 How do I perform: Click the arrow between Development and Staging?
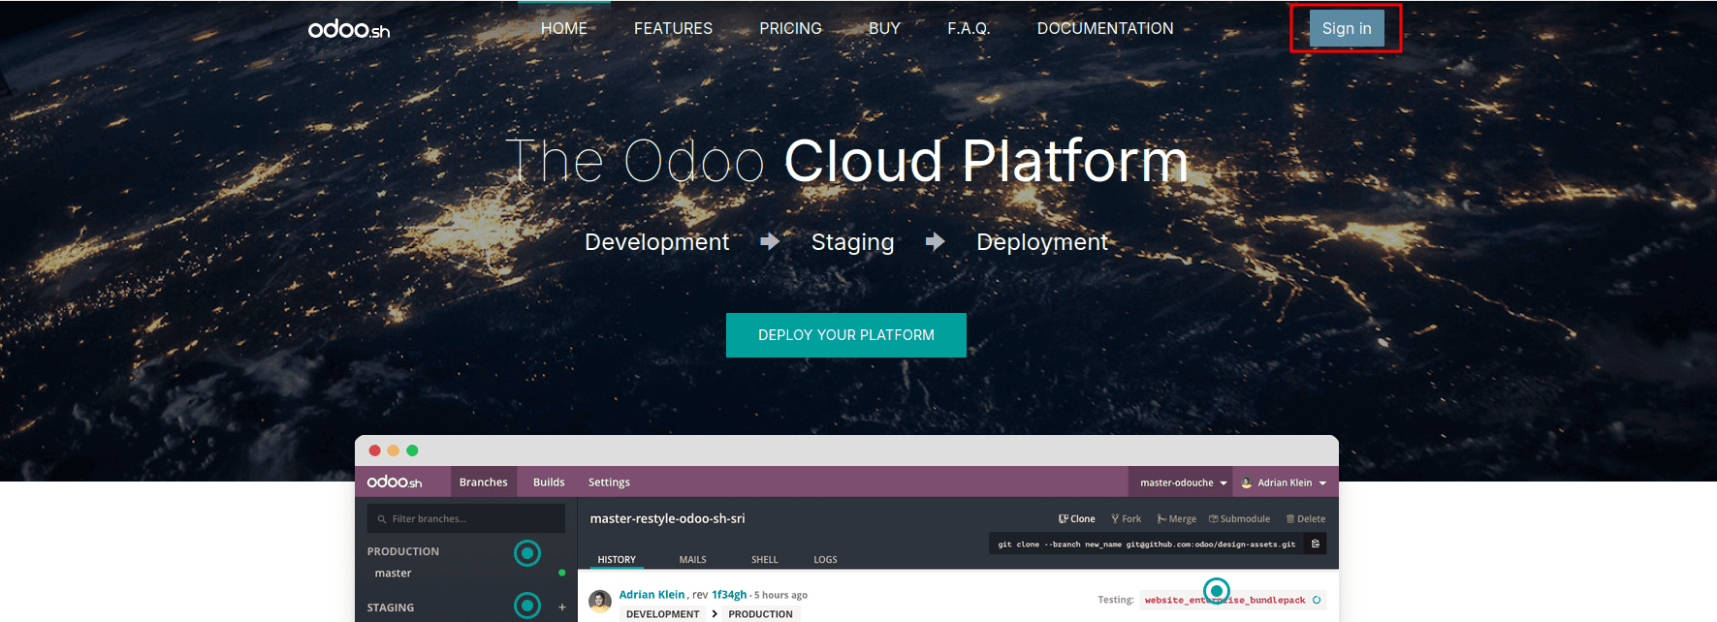(x=770, y=241)
